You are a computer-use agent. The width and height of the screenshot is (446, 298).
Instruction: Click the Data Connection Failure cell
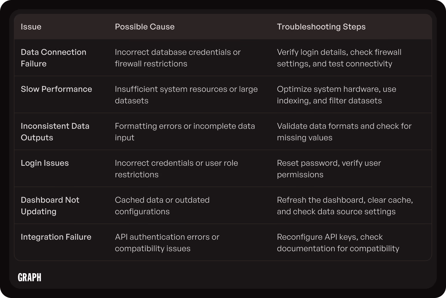tap(53, 58)
